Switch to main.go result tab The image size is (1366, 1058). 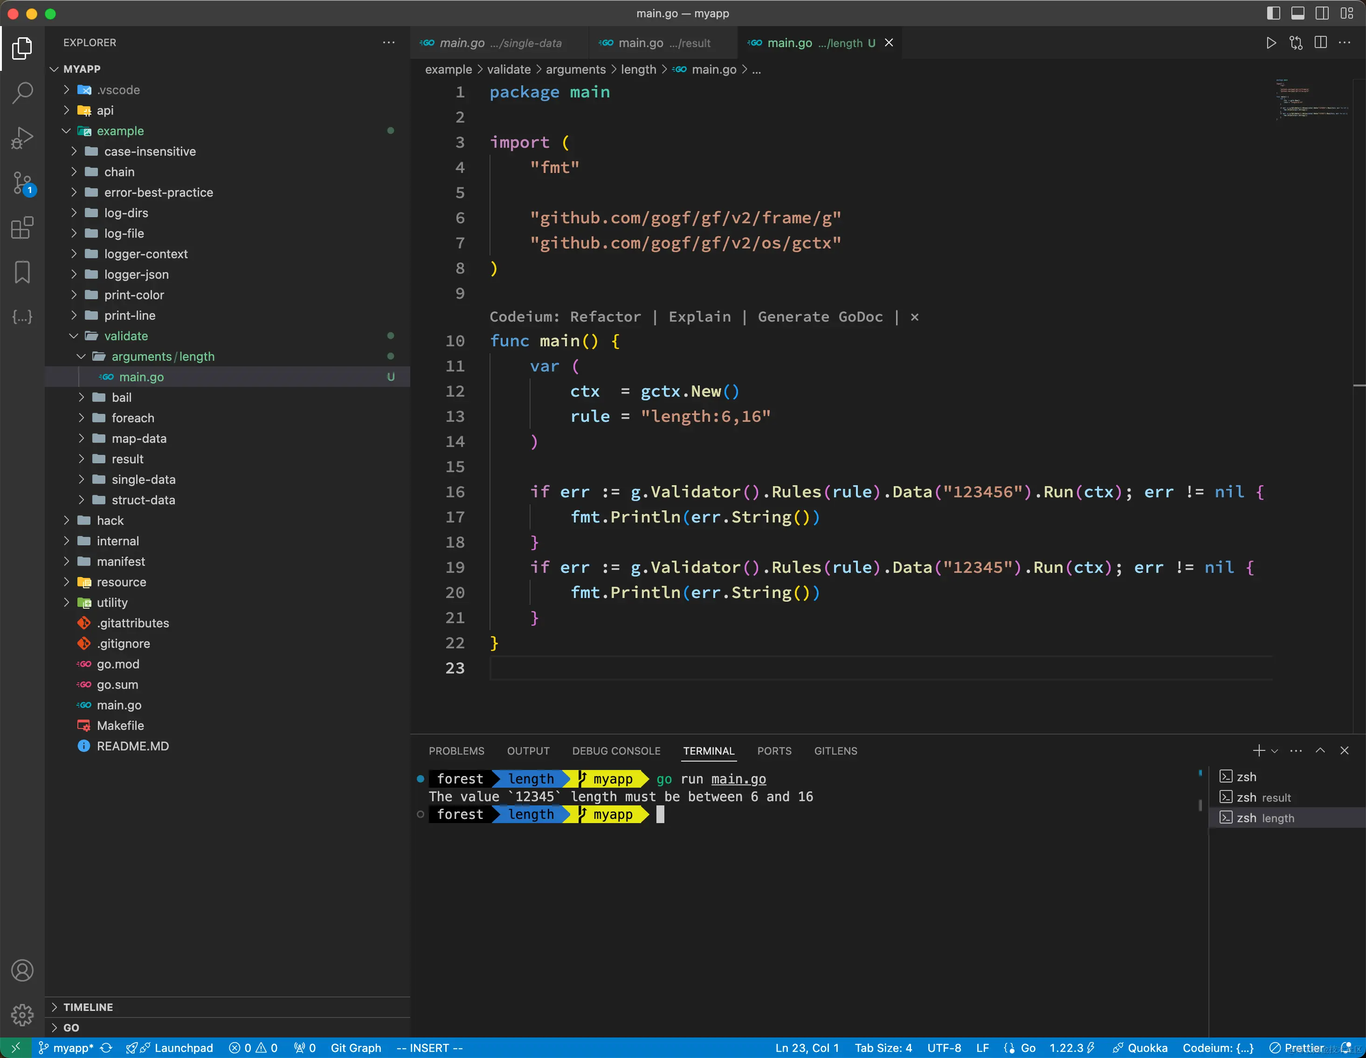(x=663, y=42)
